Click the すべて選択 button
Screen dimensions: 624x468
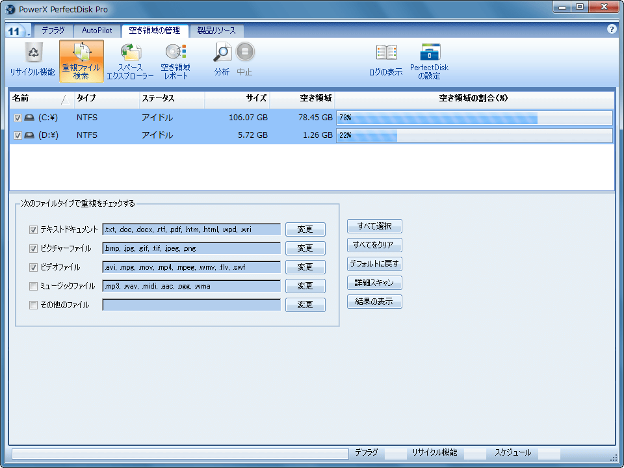pos(374,226)
